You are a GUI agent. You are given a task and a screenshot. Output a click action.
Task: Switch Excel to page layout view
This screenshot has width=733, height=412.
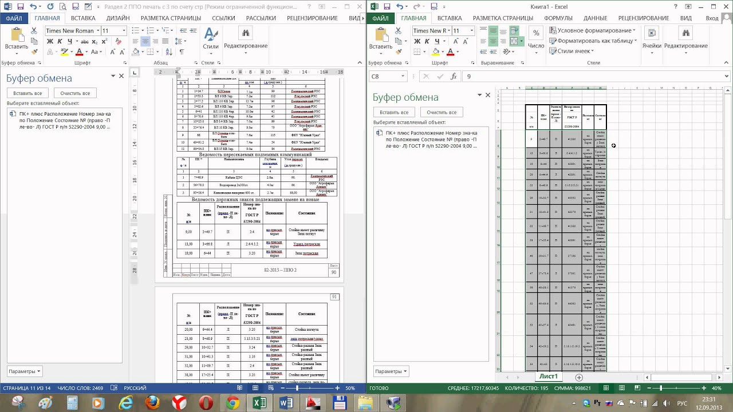pyautogui.click(x=622, y=388)
